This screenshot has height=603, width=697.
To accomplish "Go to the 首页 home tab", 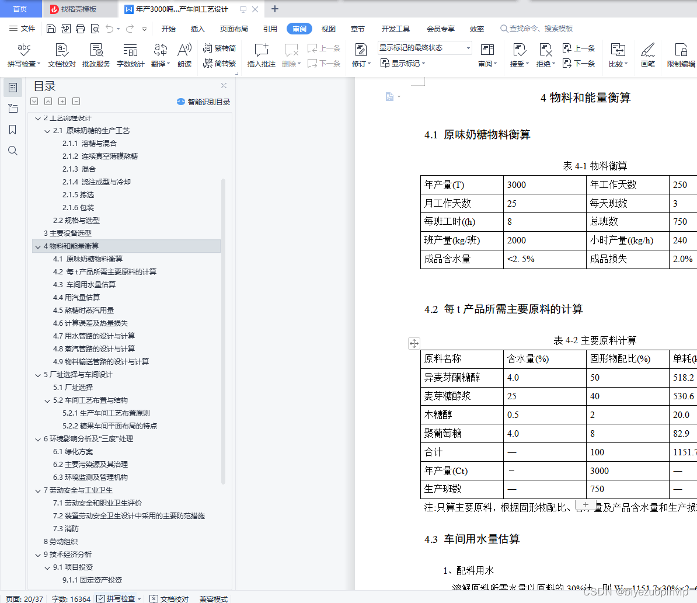I will [20, 9].
